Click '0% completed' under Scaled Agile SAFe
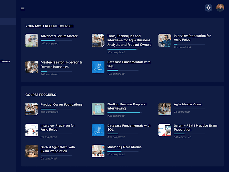This screenshot has width=229, height=172. pyautogui.click(x=48, y=159)
